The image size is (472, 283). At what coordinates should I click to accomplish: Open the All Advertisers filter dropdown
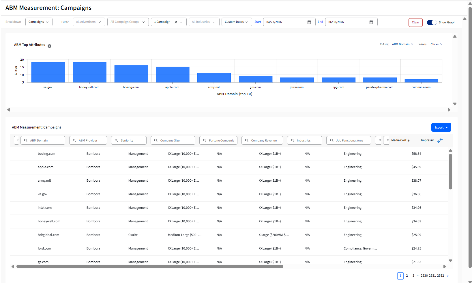[x=89, y=22]
